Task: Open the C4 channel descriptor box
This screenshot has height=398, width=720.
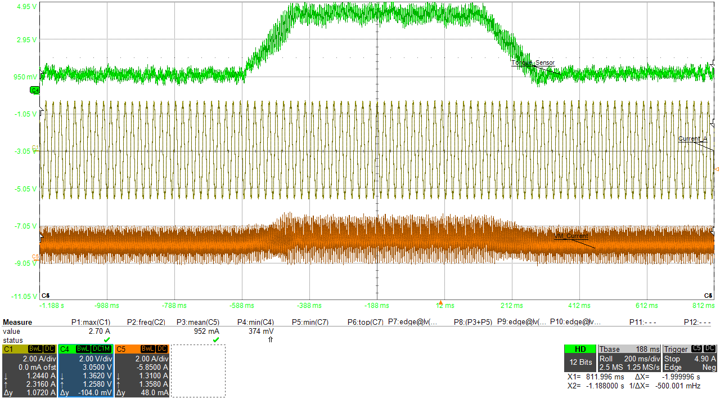Action: [85, 370]
